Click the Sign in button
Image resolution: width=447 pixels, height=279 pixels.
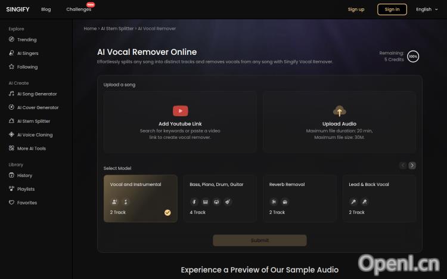[392, 10]
